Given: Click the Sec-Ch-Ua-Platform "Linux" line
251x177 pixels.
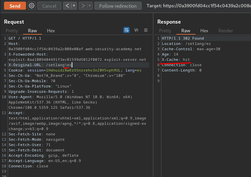Looking at the screenshot, I should pyautogui.click(x=40, y=86).
